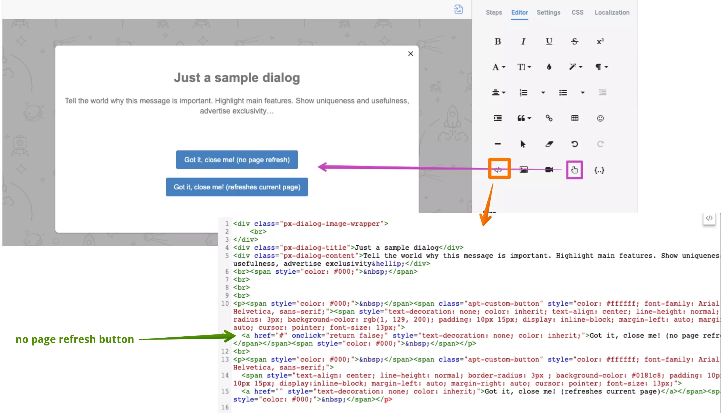Apply italic formatting

click(x=523, y=41)
